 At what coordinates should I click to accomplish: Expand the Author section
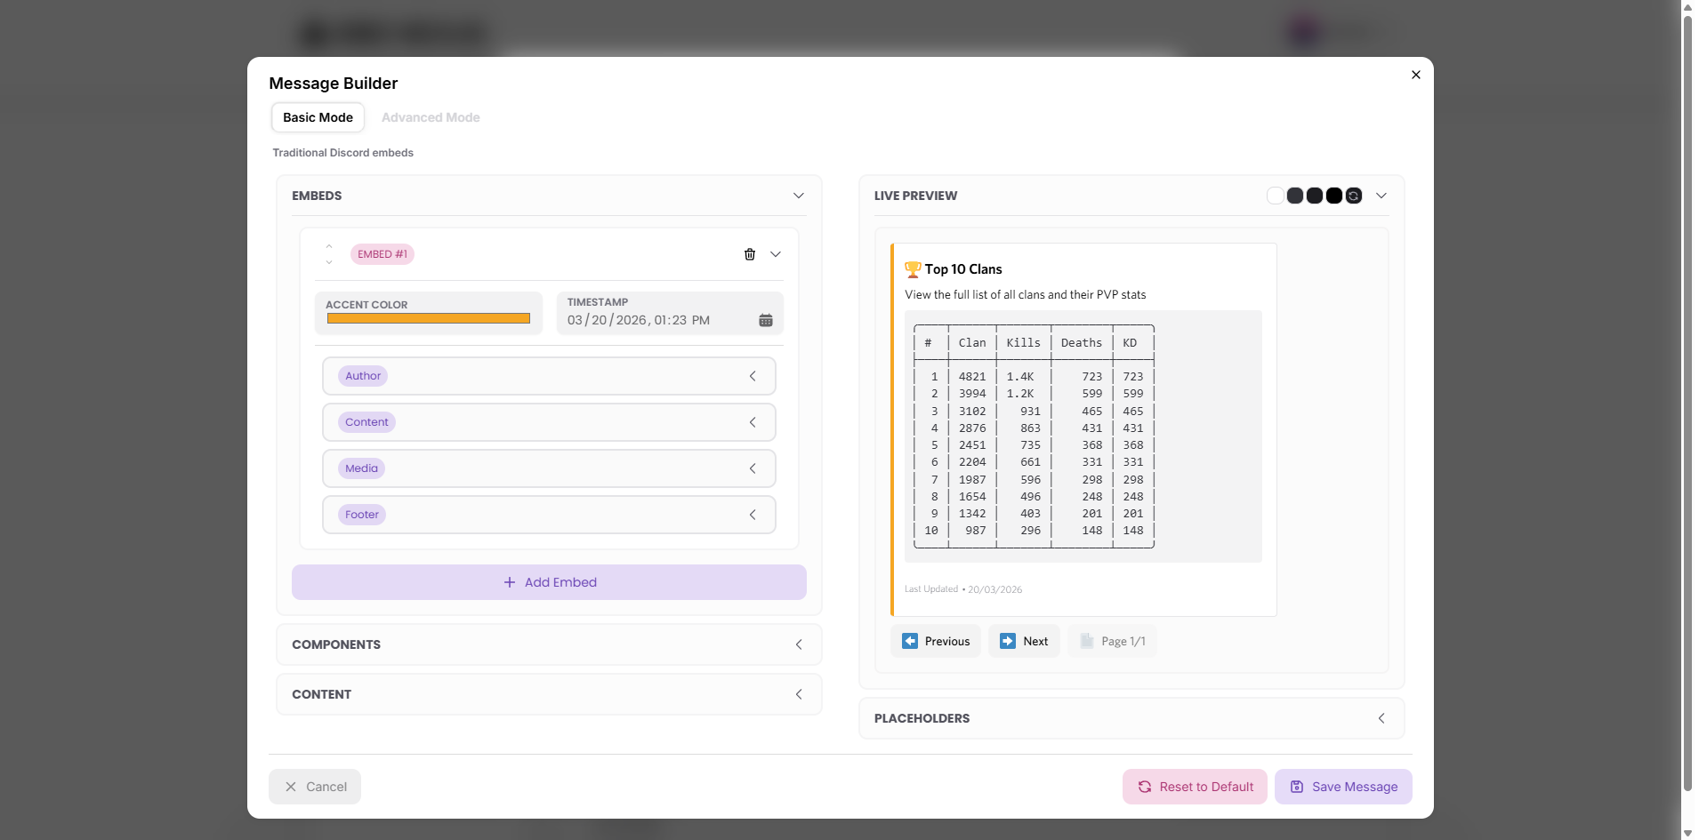549,376
